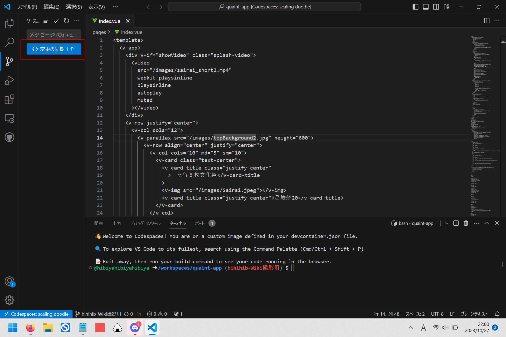This screenshot has height=337, width=506.
Task: Click the pages breadcrumb
Action: point(99,32)
